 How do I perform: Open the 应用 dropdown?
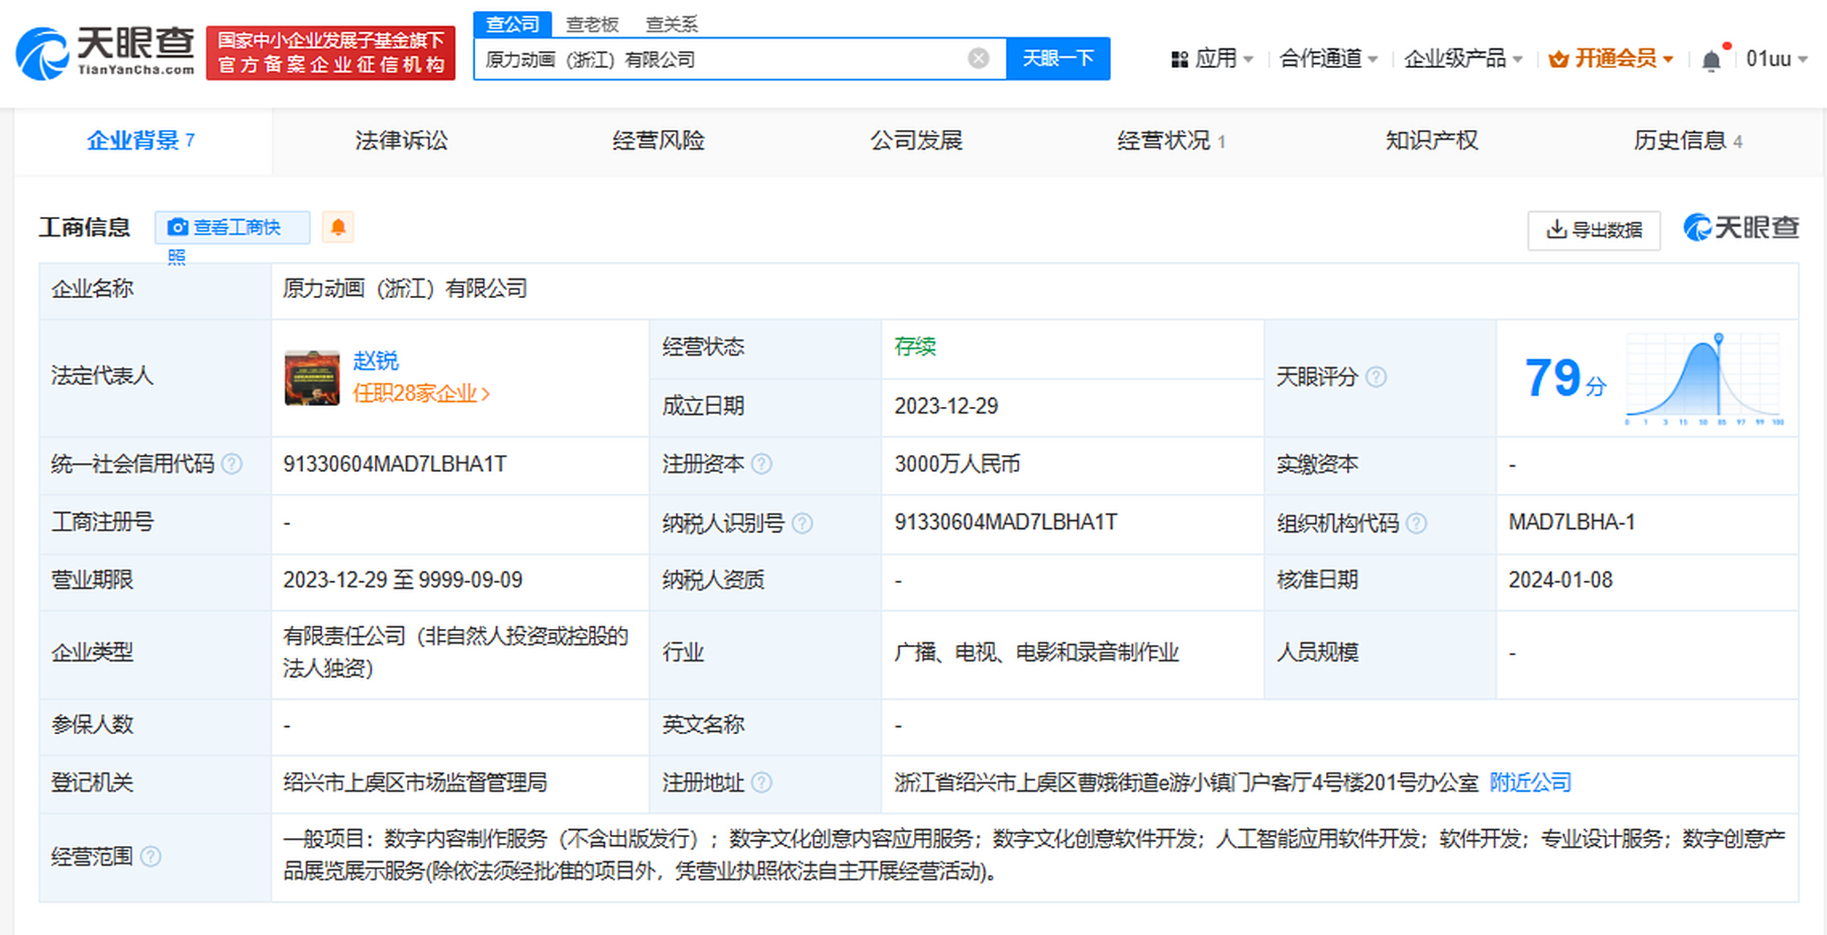pos(1216,58)
